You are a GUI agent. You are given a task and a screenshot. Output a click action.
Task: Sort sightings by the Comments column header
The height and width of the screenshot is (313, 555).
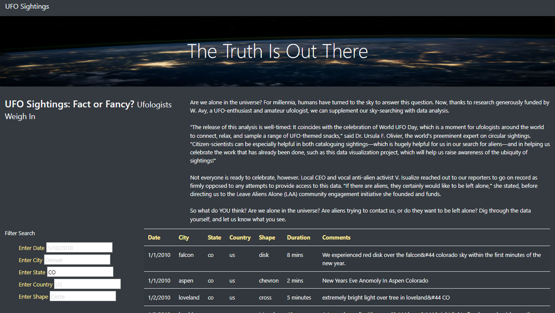coord(336,237)
